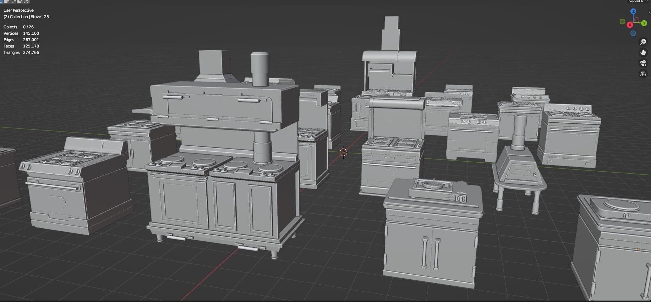This screenshot has height=302, width=651.
Task: Open the Options dropdown
Action: click(x=638, y=1)
